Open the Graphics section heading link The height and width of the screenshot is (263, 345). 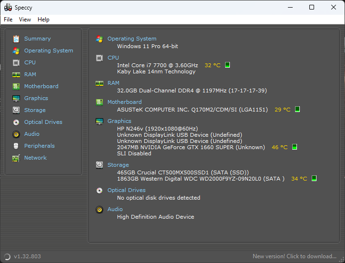[119, 121]
